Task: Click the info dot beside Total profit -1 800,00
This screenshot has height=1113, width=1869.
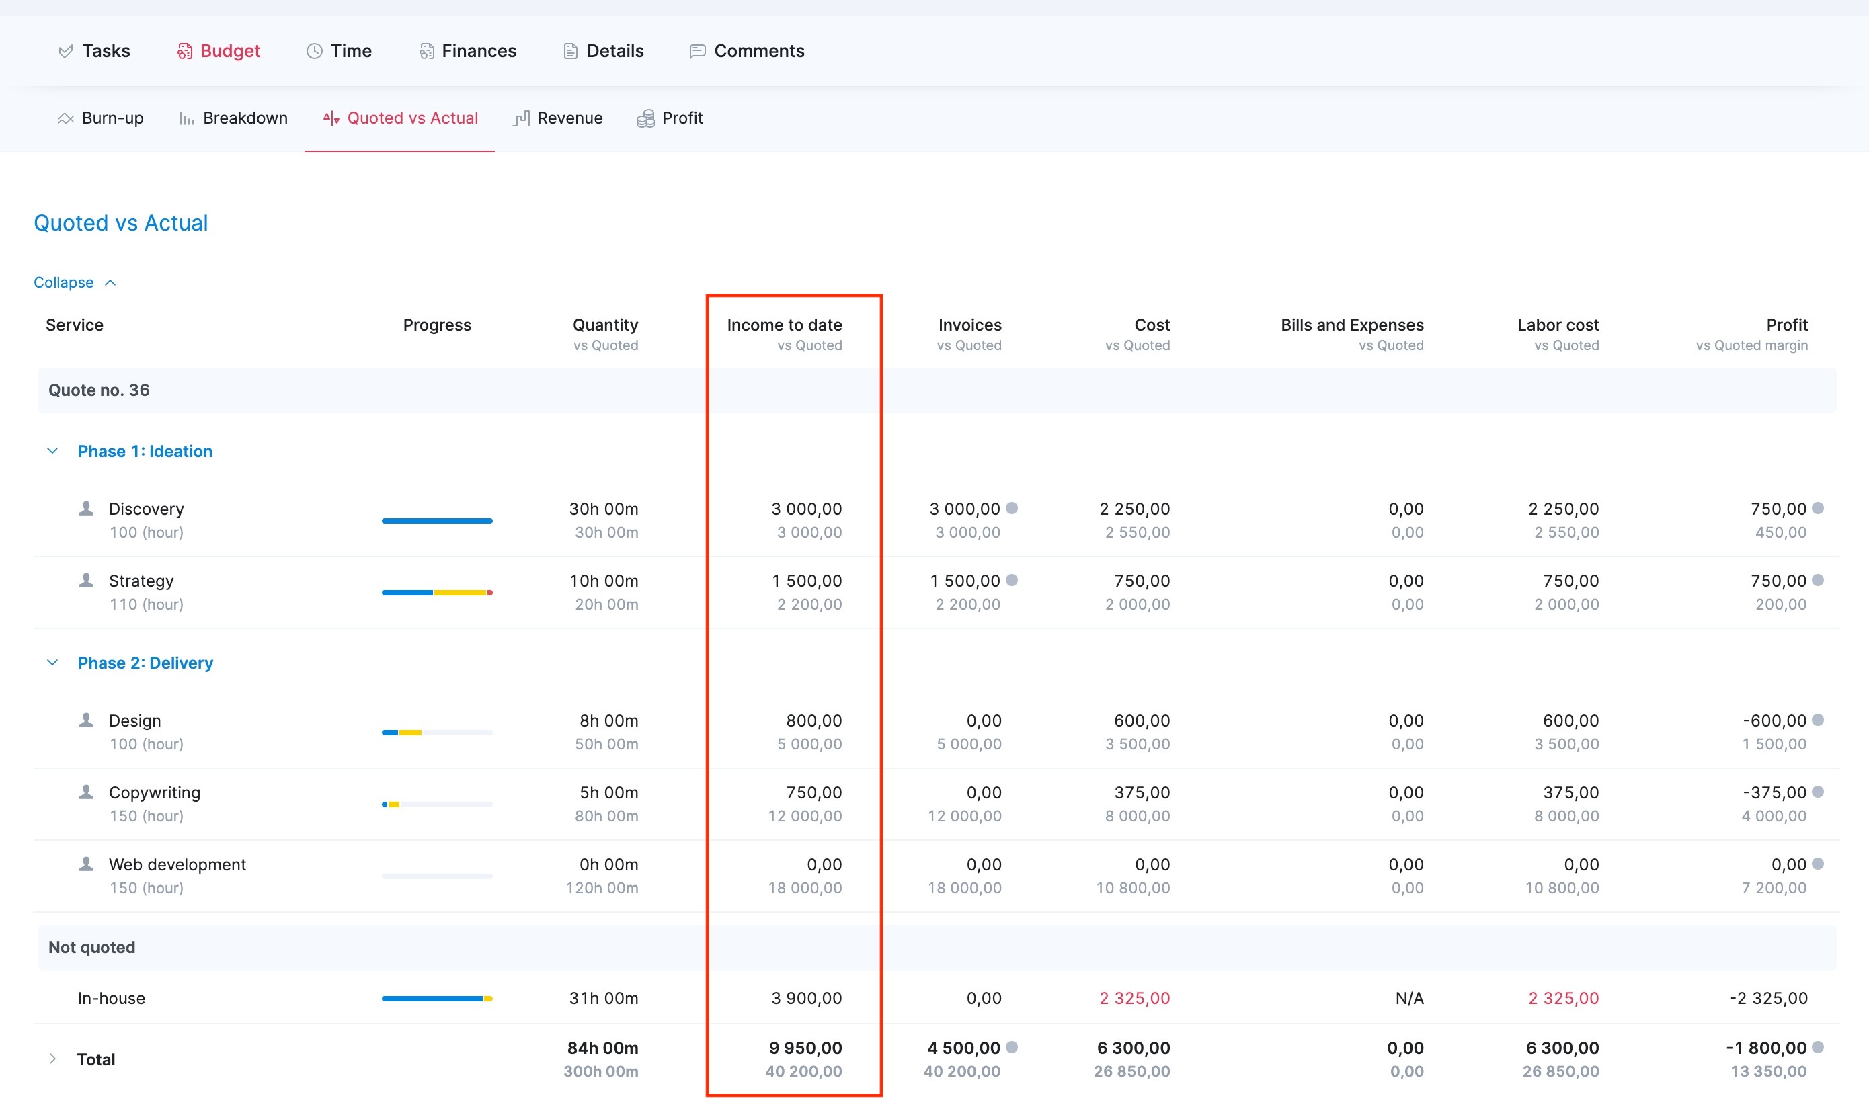Action: coord(1818,1047)
